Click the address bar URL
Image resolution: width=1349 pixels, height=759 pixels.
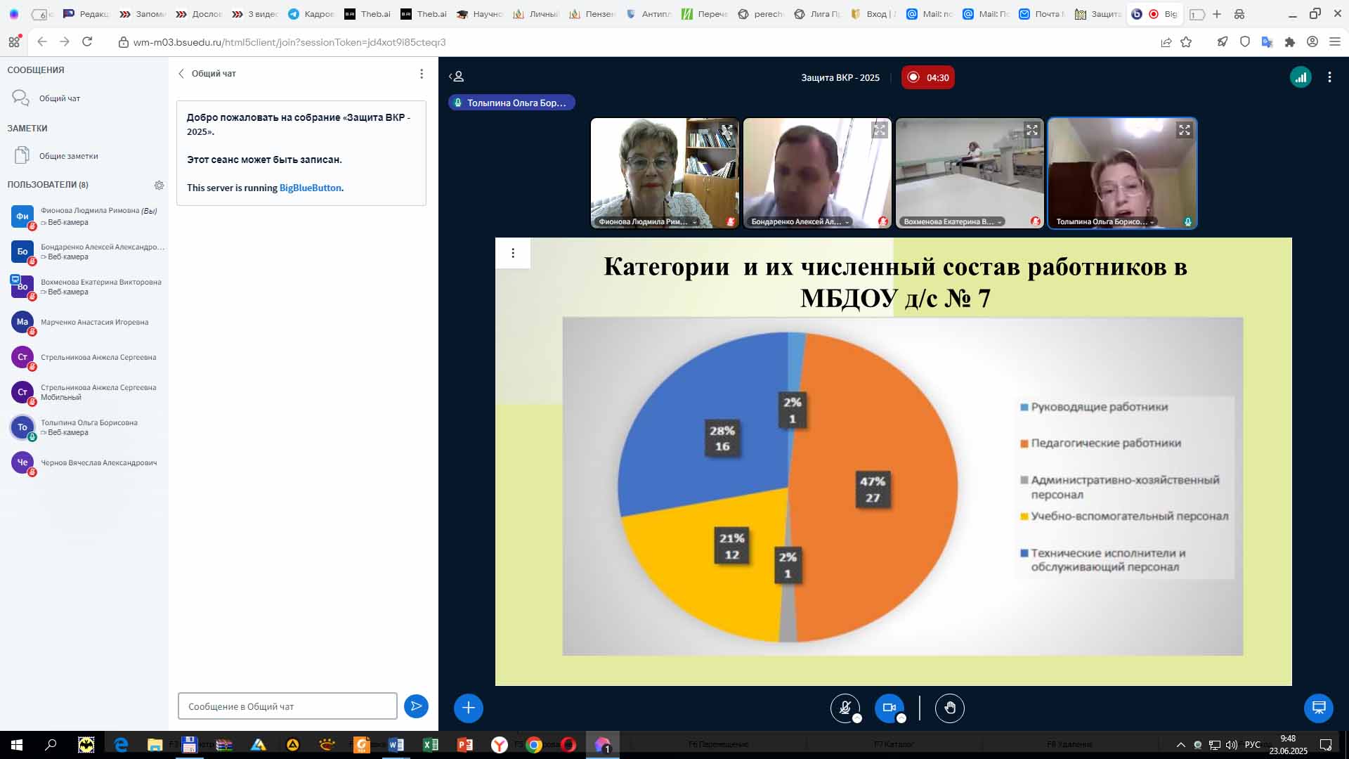pos(289,42)
